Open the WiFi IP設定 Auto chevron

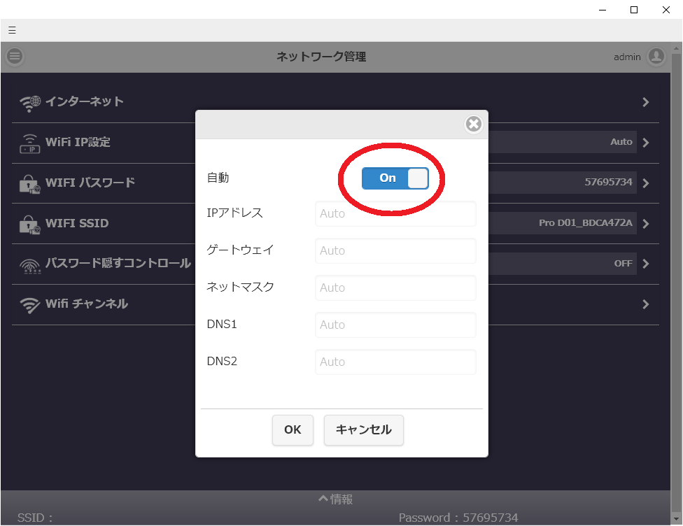pos(645,143)
